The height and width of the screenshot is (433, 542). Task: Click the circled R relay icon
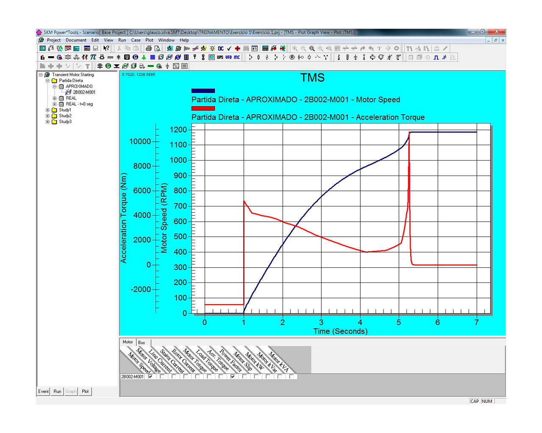292,57
